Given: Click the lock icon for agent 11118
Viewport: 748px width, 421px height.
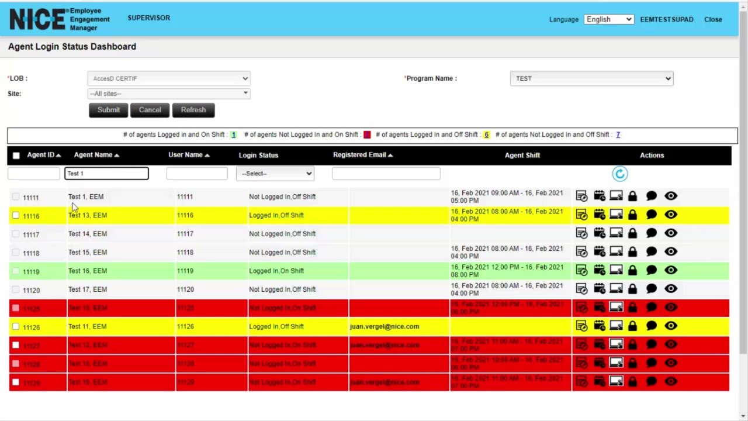Looking at the screenshot, I should coord(633,252).
